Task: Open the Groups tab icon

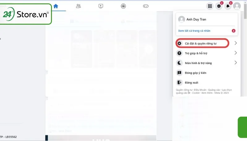Action: pyautogui.click(x=123, y=6)
